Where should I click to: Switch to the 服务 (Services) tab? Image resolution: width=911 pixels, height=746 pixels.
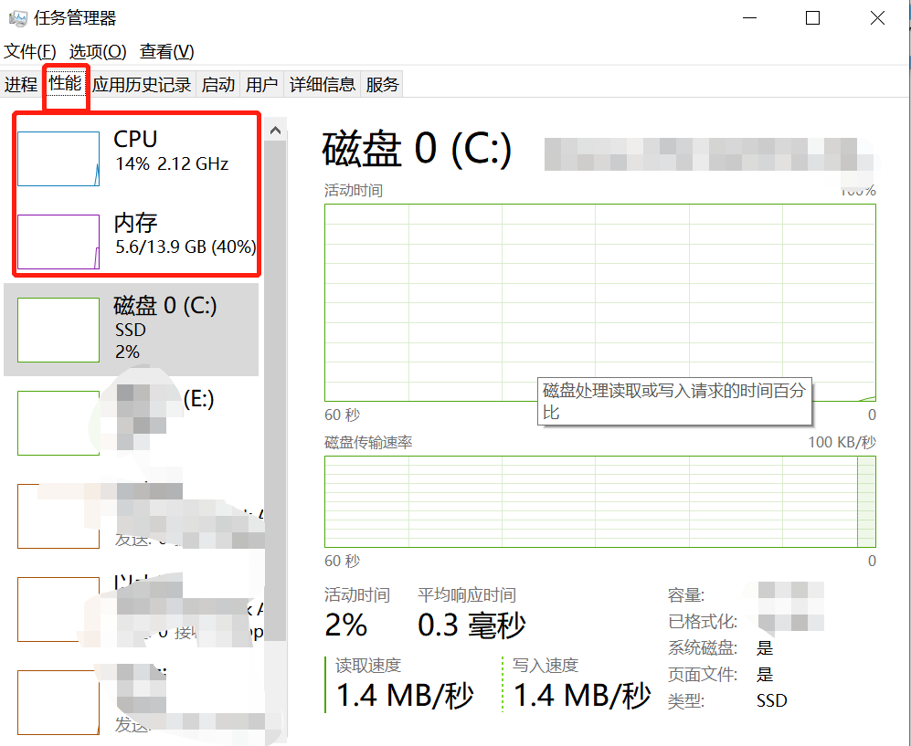pyautogui.click(x=383, y=85)
